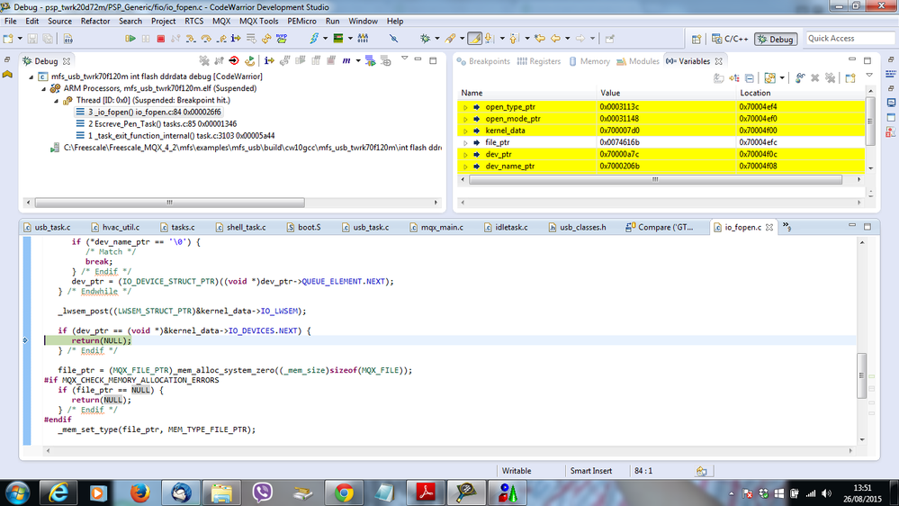
Task: Switch to the C/C++ perspective
Action: click(x=730, y=39)
